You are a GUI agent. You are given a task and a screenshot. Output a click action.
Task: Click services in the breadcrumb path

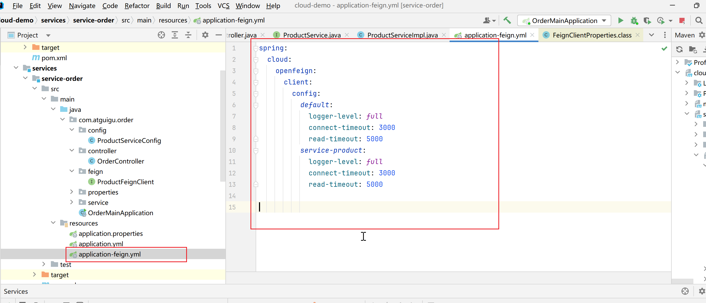coord(53,20)
